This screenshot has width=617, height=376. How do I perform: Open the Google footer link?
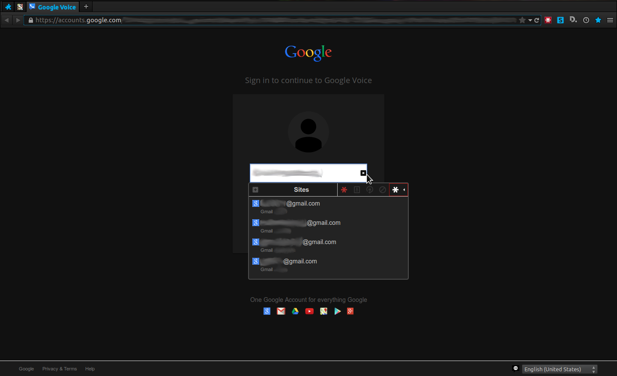pyautogui.click(x=27, y=369)
